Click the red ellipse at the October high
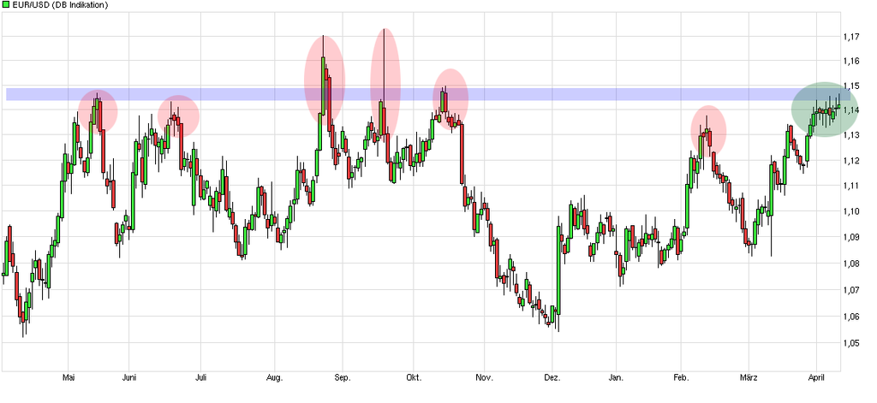Image resolution: width=877 pixels, height=403 pixels. tap(450, 96)
